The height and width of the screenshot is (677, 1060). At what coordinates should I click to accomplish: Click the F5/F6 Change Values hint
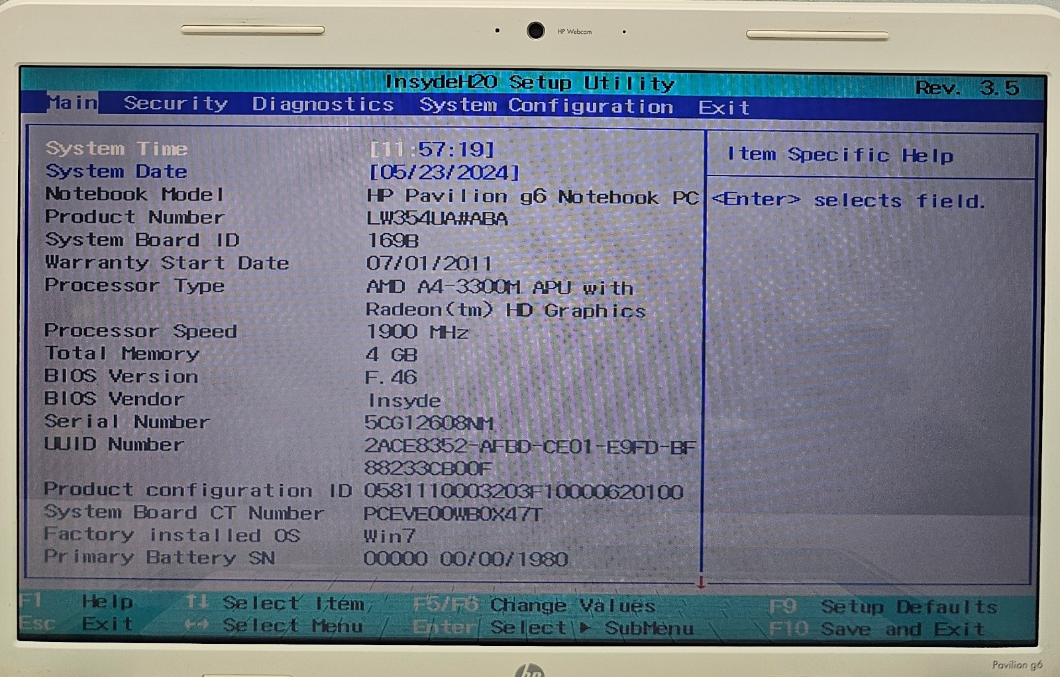click(x=534, y=605)
